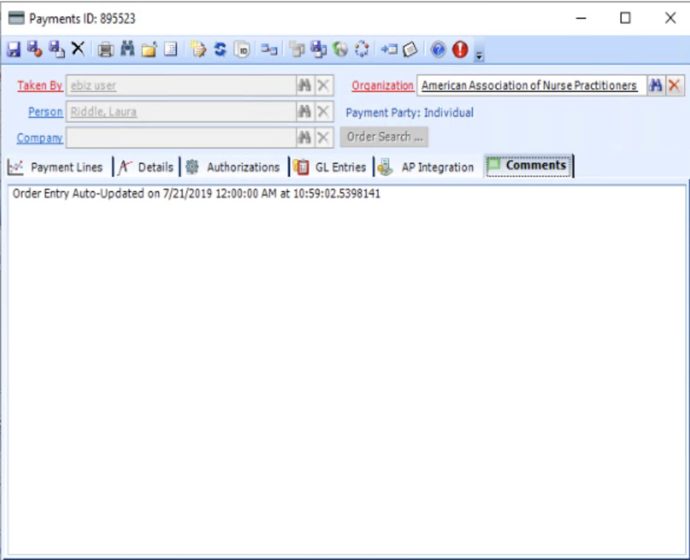Screen dimensions: 690x560
Task: Open Help using the blue question mark
Action: [x=438, y=50]
